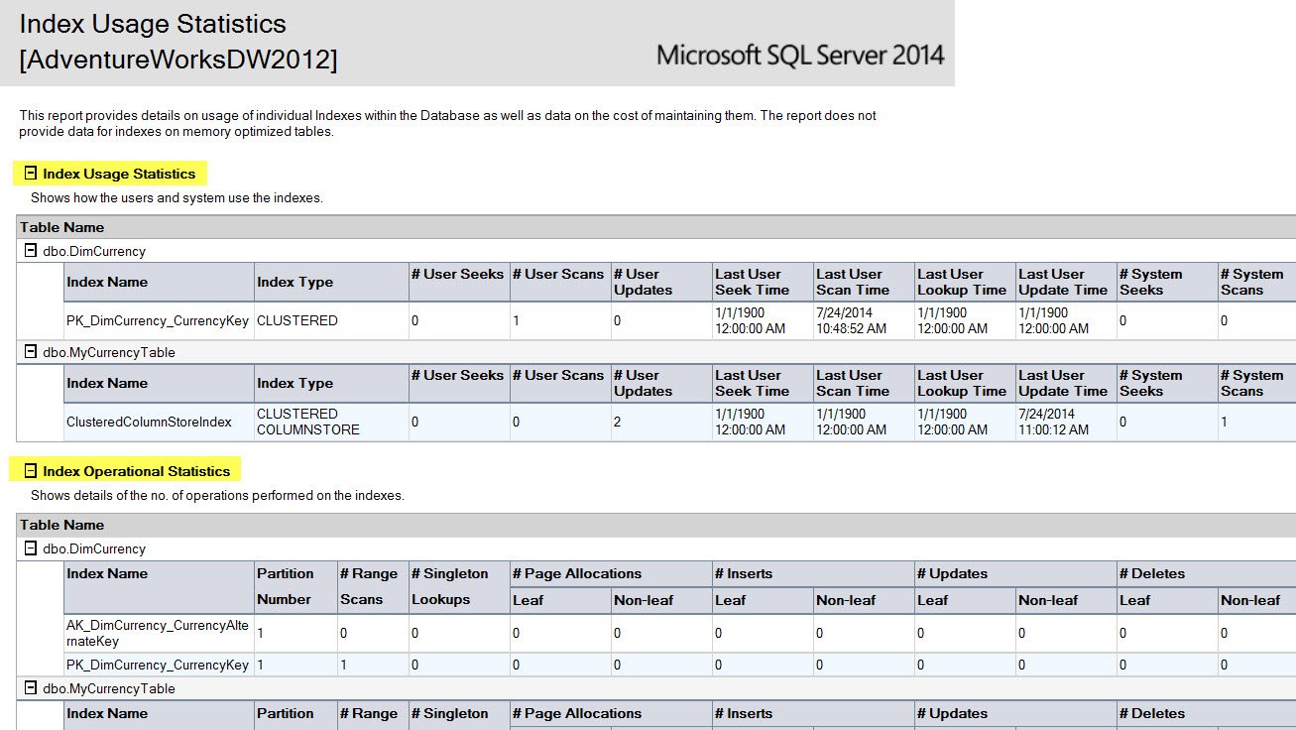Click the text about number of operations performed on indexes

(217, 495)
